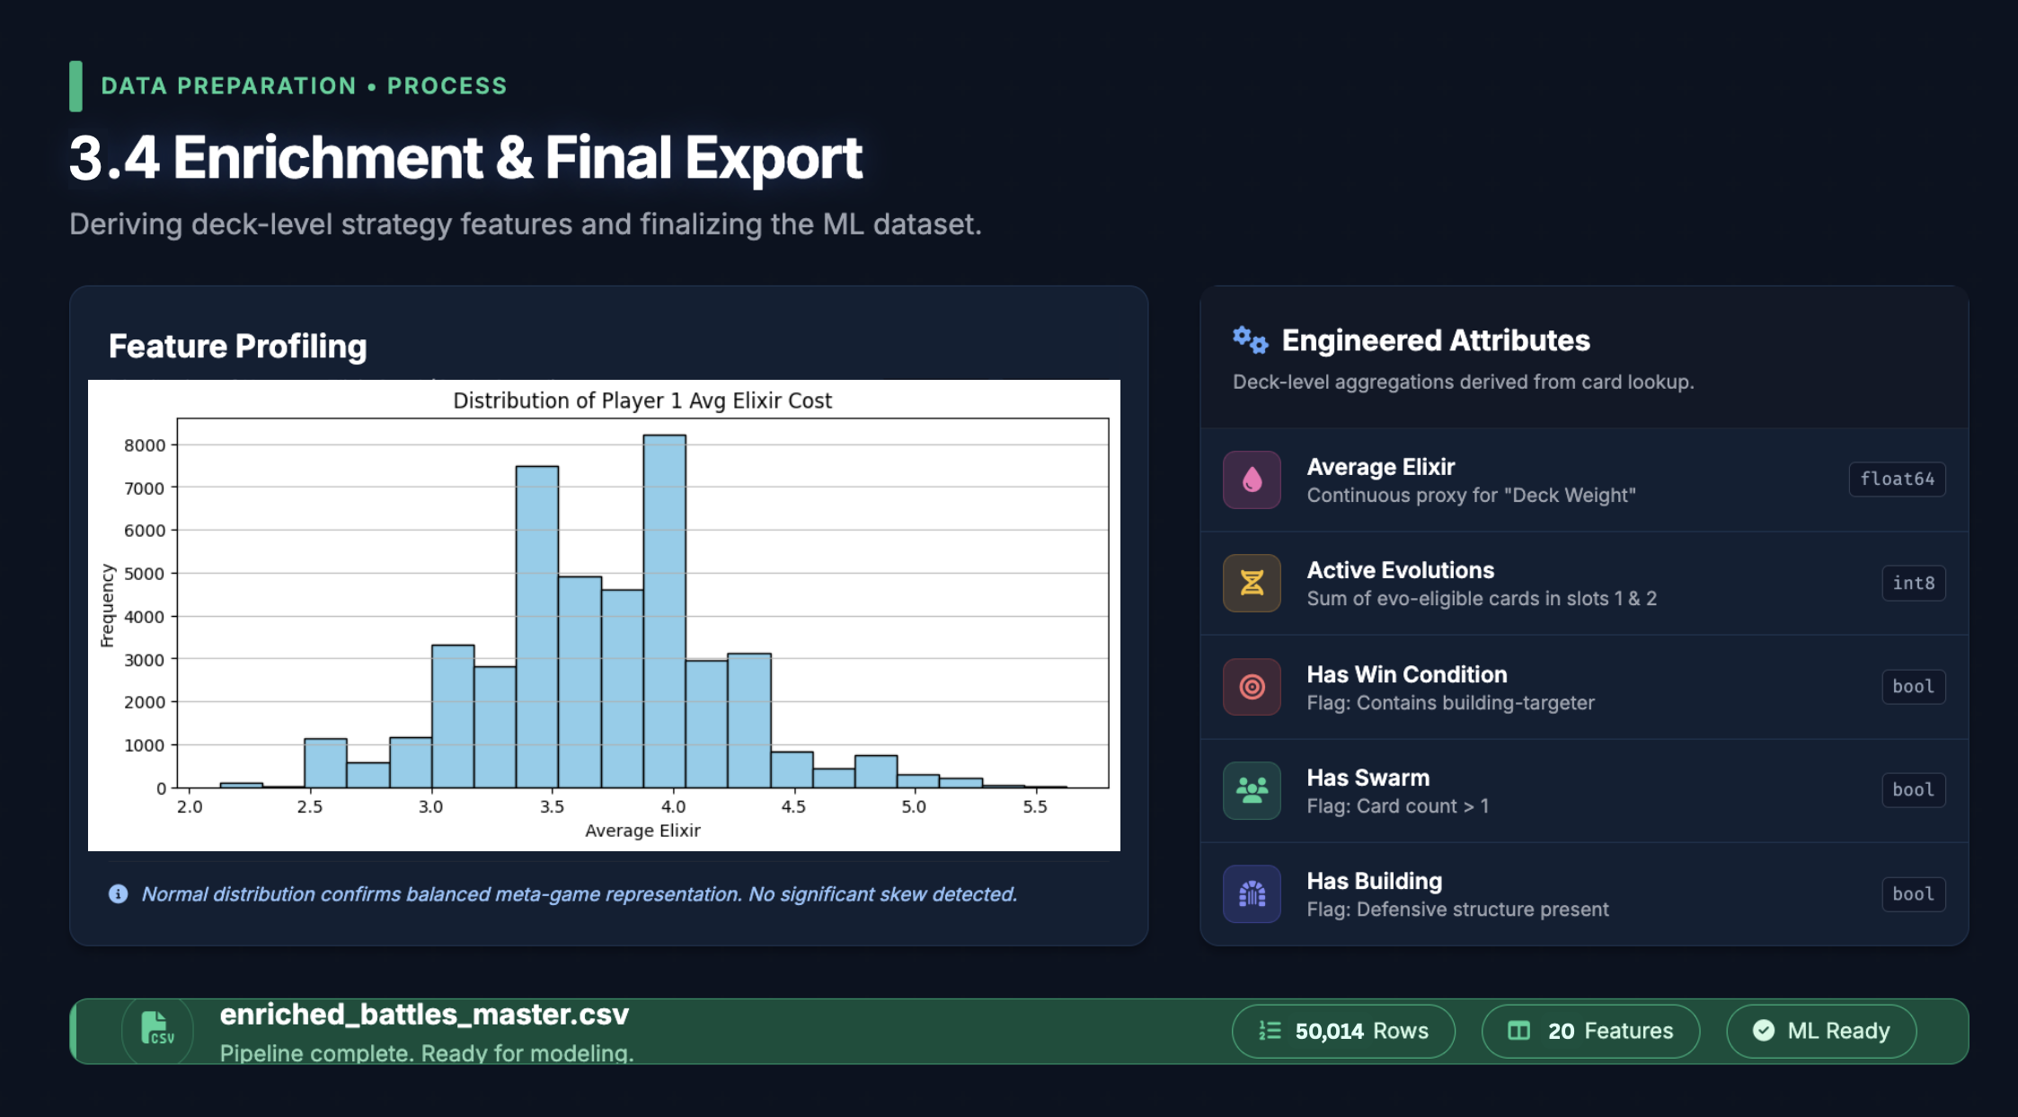2018x1117 pixels.
Task: Select the enriched_battles_master.csv filename
Action: pos(424,1015)
